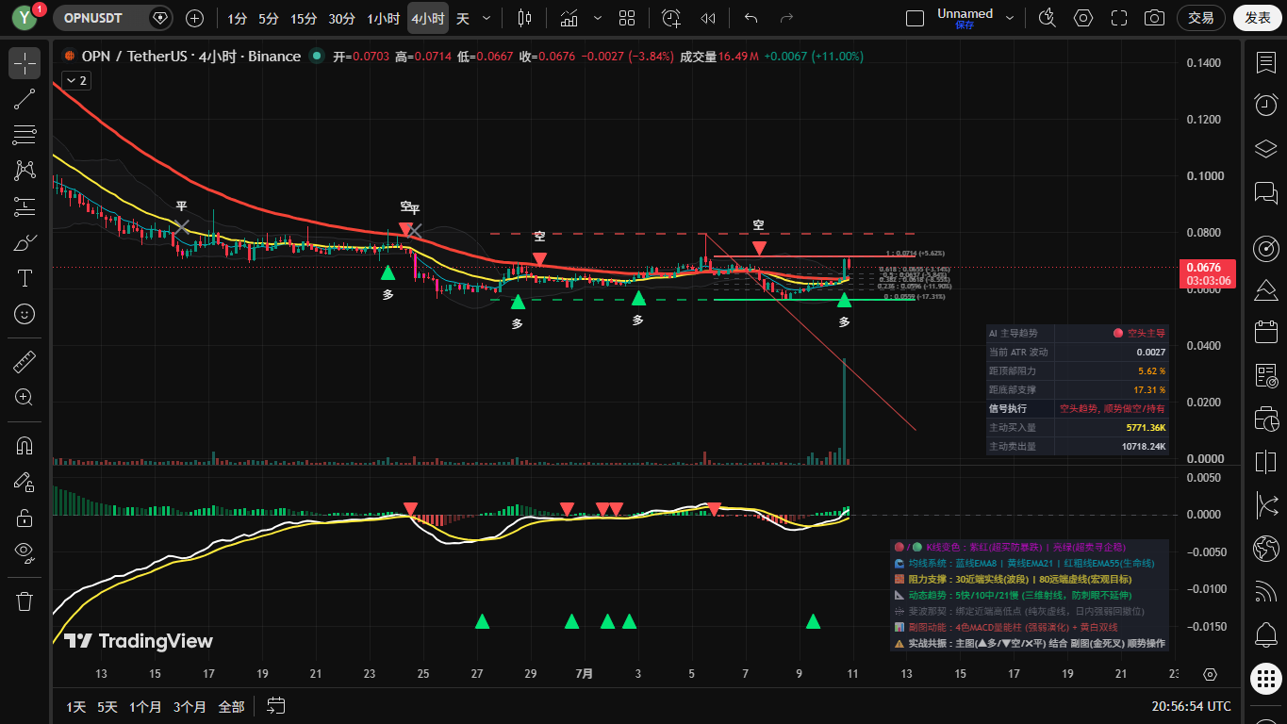Click the 发表 publish button

tap(1258, 18)
